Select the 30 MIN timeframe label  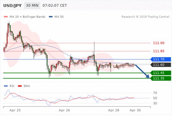[32, 6]
